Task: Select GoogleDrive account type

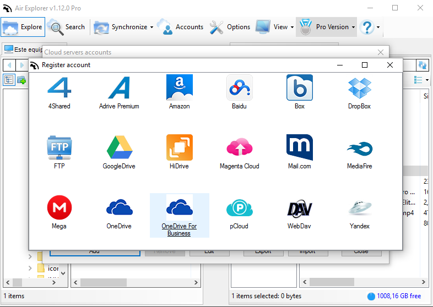Action: [x=119, y=152]
